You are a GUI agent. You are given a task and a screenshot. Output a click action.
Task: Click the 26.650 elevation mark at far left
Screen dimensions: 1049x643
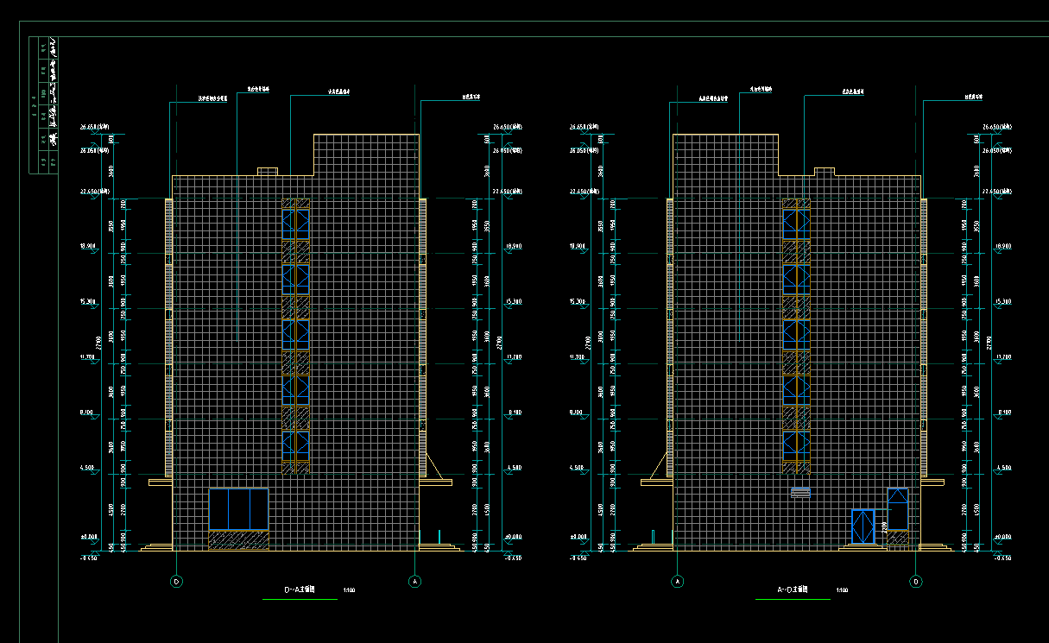point(91,128)
